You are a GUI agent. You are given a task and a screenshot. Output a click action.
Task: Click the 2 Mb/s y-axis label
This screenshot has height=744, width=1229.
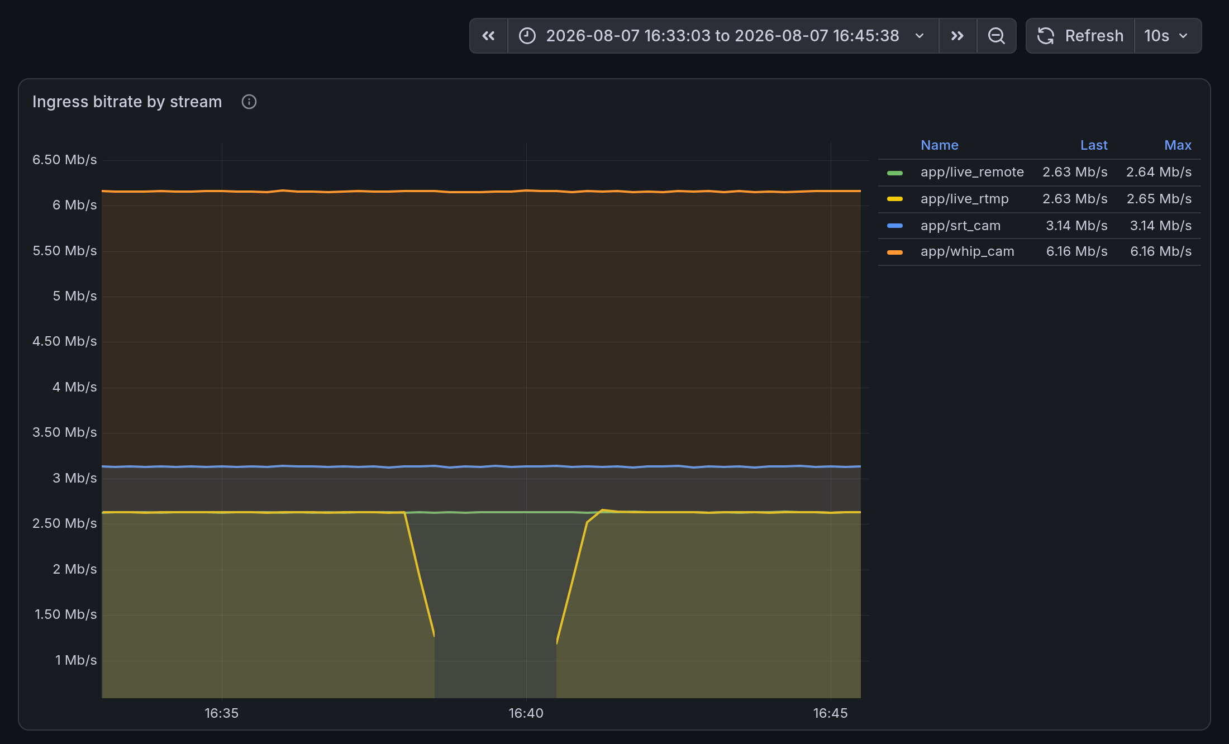pos(75,569)
